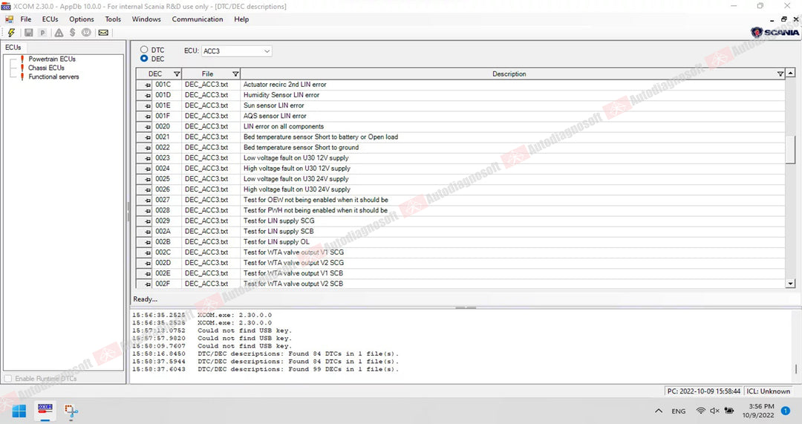The image size is (802, 424).
Task: Click the small icon left of File menu
Action: click(x=9, y=19)
